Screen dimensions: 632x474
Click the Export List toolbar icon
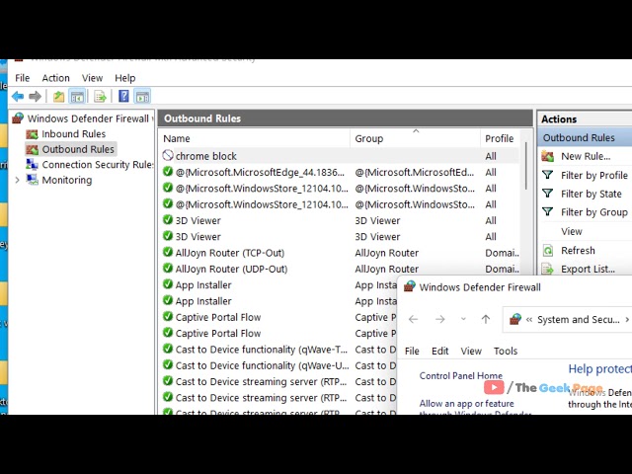point(100,97)
